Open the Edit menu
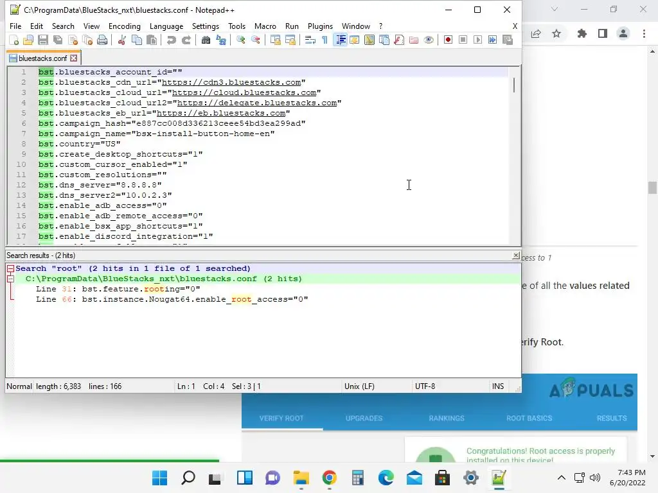The image size is (658, 493). [37, 26]
